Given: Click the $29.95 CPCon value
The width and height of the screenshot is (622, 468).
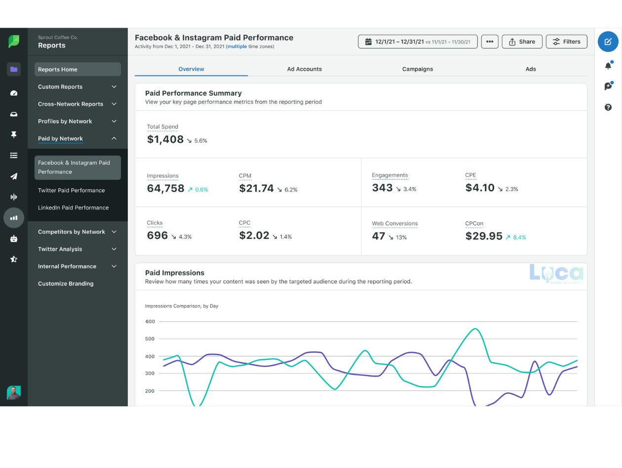Looking at the screenshot, I should pyautogui.click(x=484, y=236).
